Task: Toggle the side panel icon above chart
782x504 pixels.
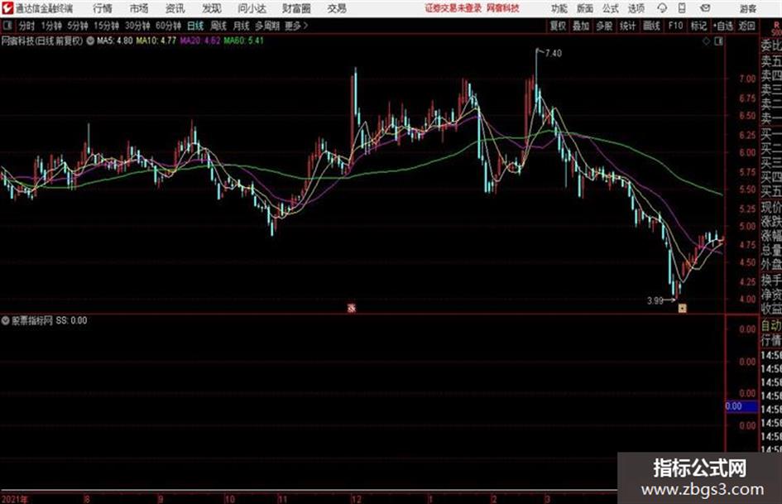Action: 718,41
